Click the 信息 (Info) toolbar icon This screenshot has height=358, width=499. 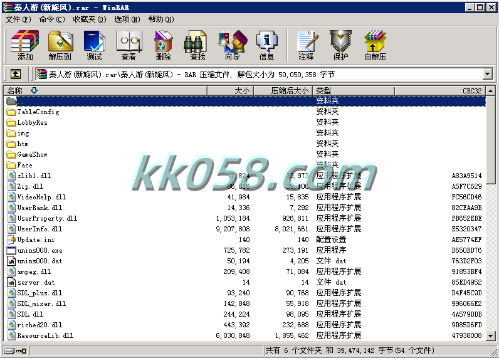click(266, 45)
